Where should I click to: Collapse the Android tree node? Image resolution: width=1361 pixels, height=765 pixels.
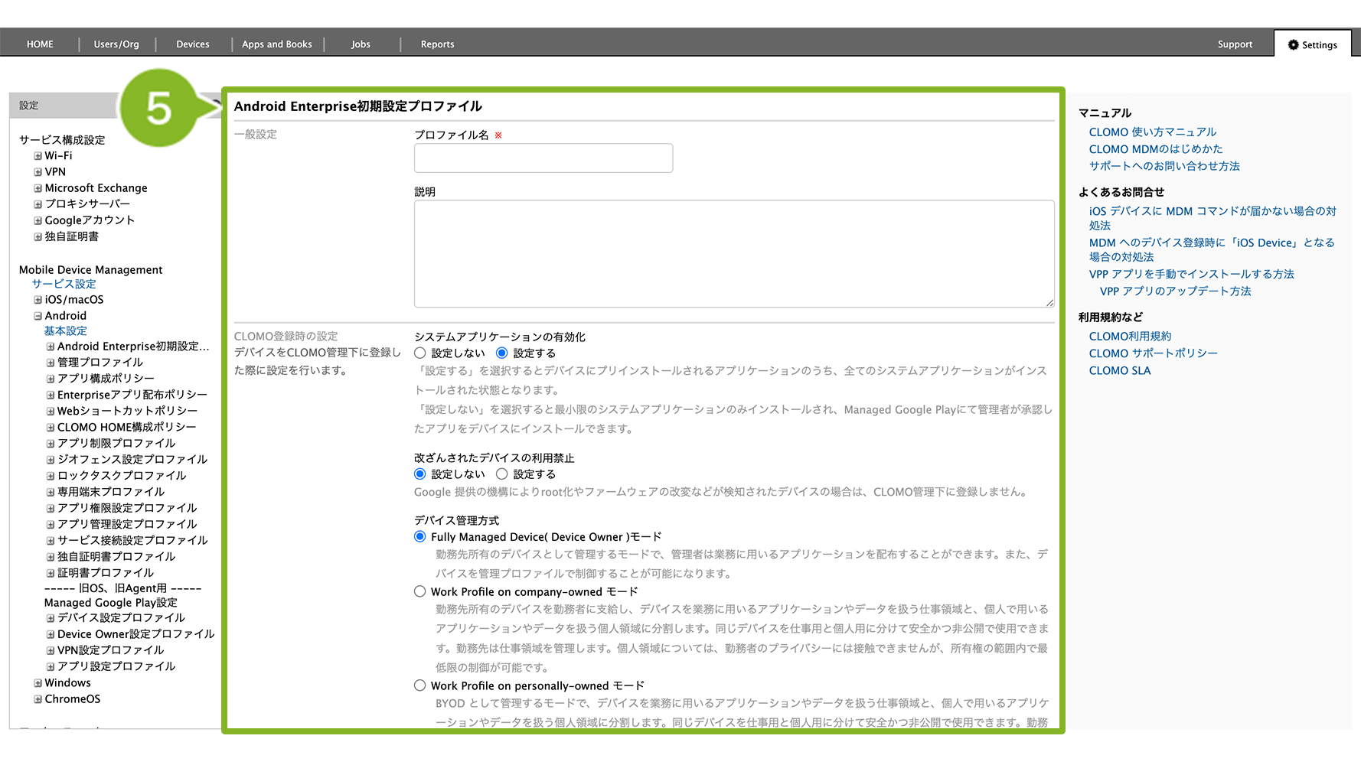[x=38, y=316]
